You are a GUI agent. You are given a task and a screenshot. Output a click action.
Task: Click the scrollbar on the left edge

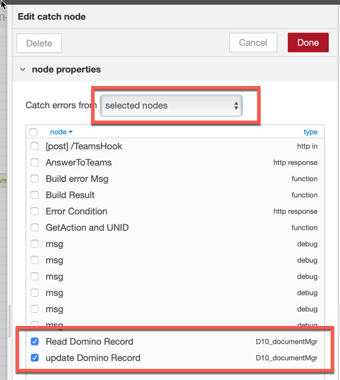point(10,321)
